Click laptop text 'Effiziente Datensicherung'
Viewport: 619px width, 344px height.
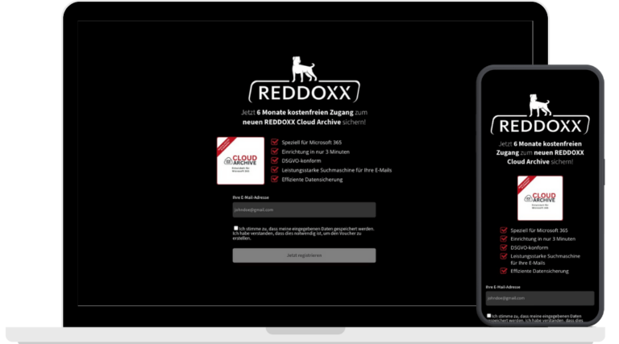pyautogui.click(x=312, y=180)
